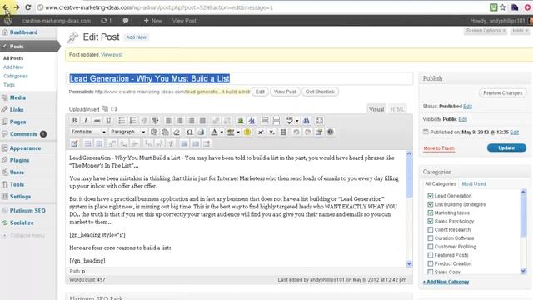Collapse the admin sidebar menu
Image resolution: width=533 pixels, height=300 pixels.
point(24,235)
